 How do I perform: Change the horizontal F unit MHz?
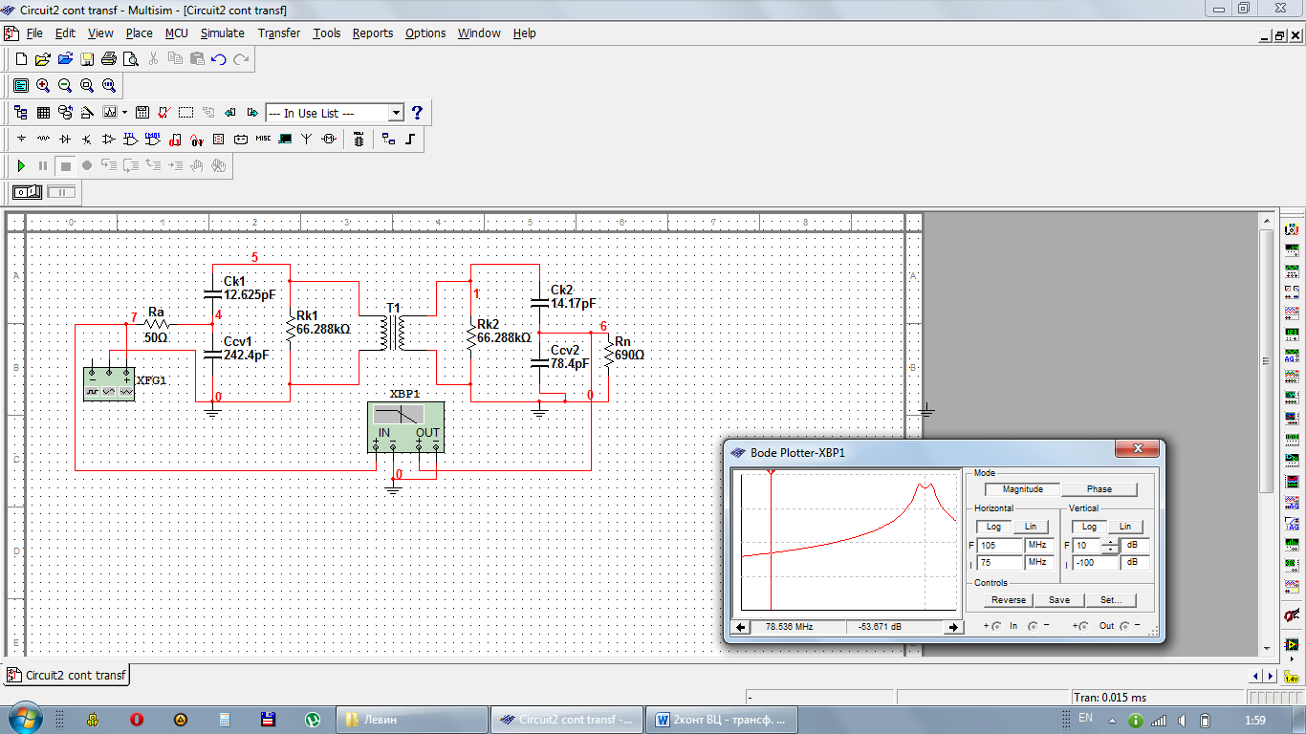point(1038,545)
